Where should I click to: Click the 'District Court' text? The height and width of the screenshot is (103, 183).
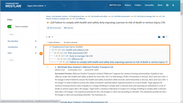tap(60, 70)
